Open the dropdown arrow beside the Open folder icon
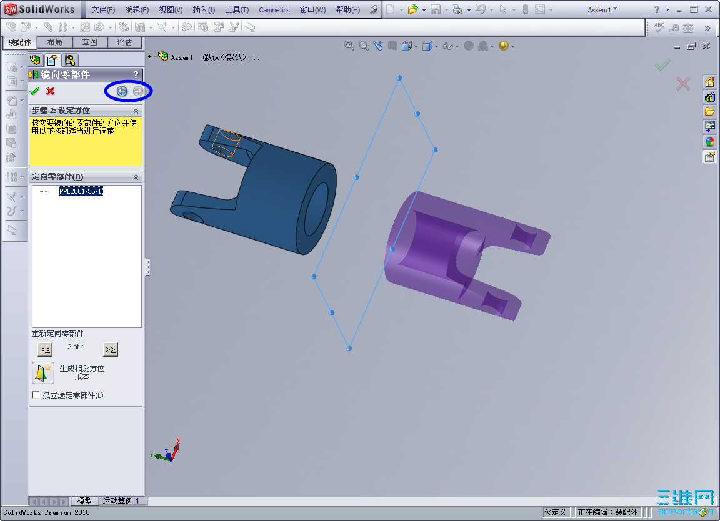The image size is (720, 521). click(x=423, y=9)
